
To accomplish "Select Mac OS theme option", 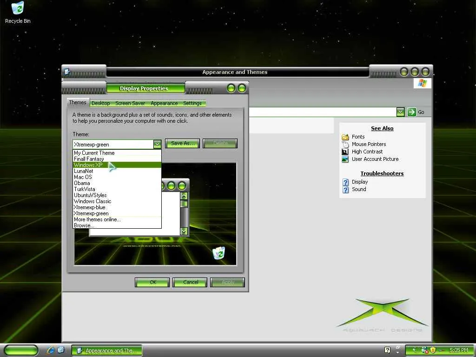I will click(117, 177).
